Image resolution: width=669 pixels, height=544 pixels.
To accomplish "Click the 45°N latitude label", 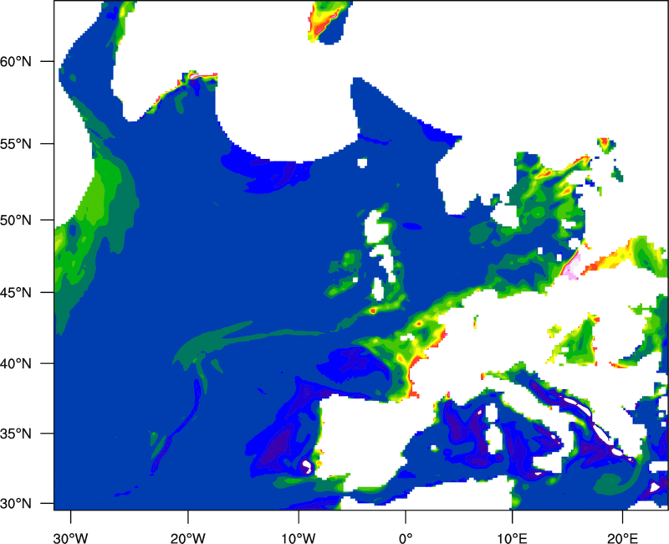I will click(16, 292).
